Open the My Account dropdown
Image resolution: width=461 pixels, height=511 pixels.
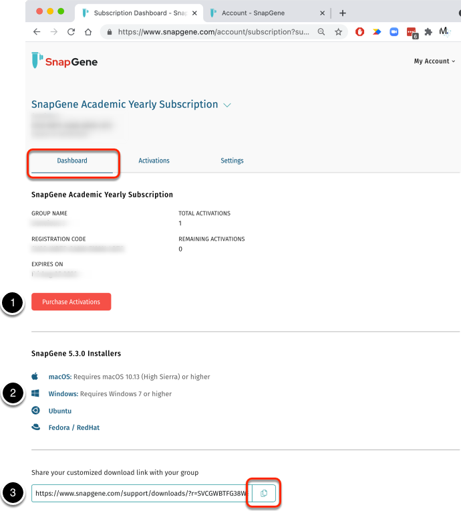coord(434,62)
